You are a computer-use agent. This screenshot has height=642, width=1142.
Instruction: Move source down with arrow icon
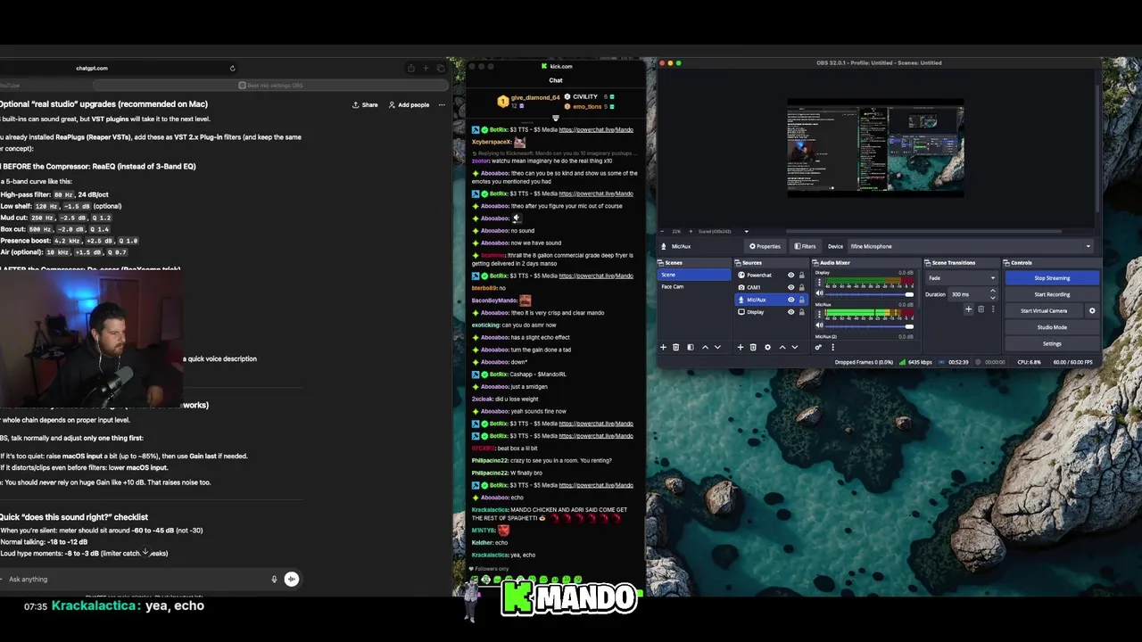795,347
